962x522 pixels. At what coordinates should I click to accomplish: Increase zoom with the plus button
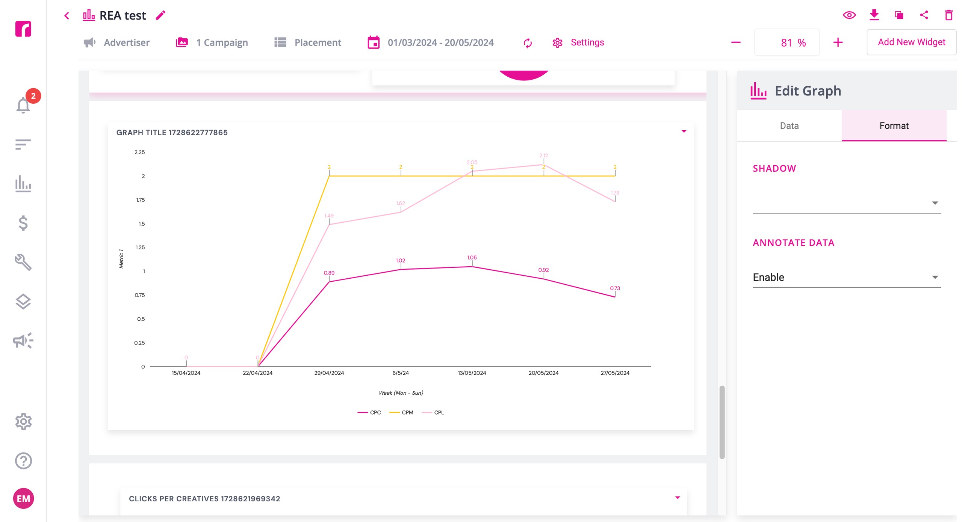(x=838, y=42)
